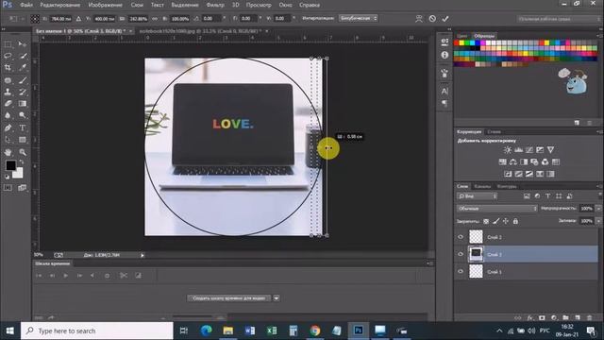Pick the yellow swatch in Образцы
This screenshot has height=340, width=604.
click(461, 43)
